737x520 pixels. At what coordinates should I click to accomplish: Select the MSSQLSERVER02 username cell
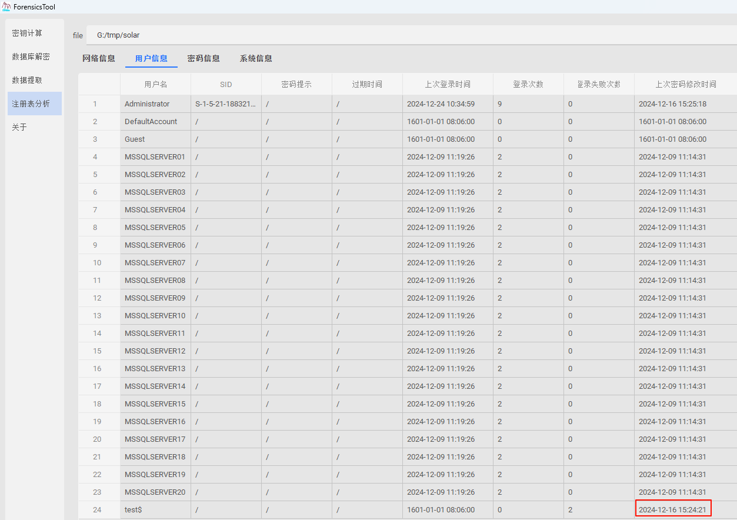[x=156, y=175]
